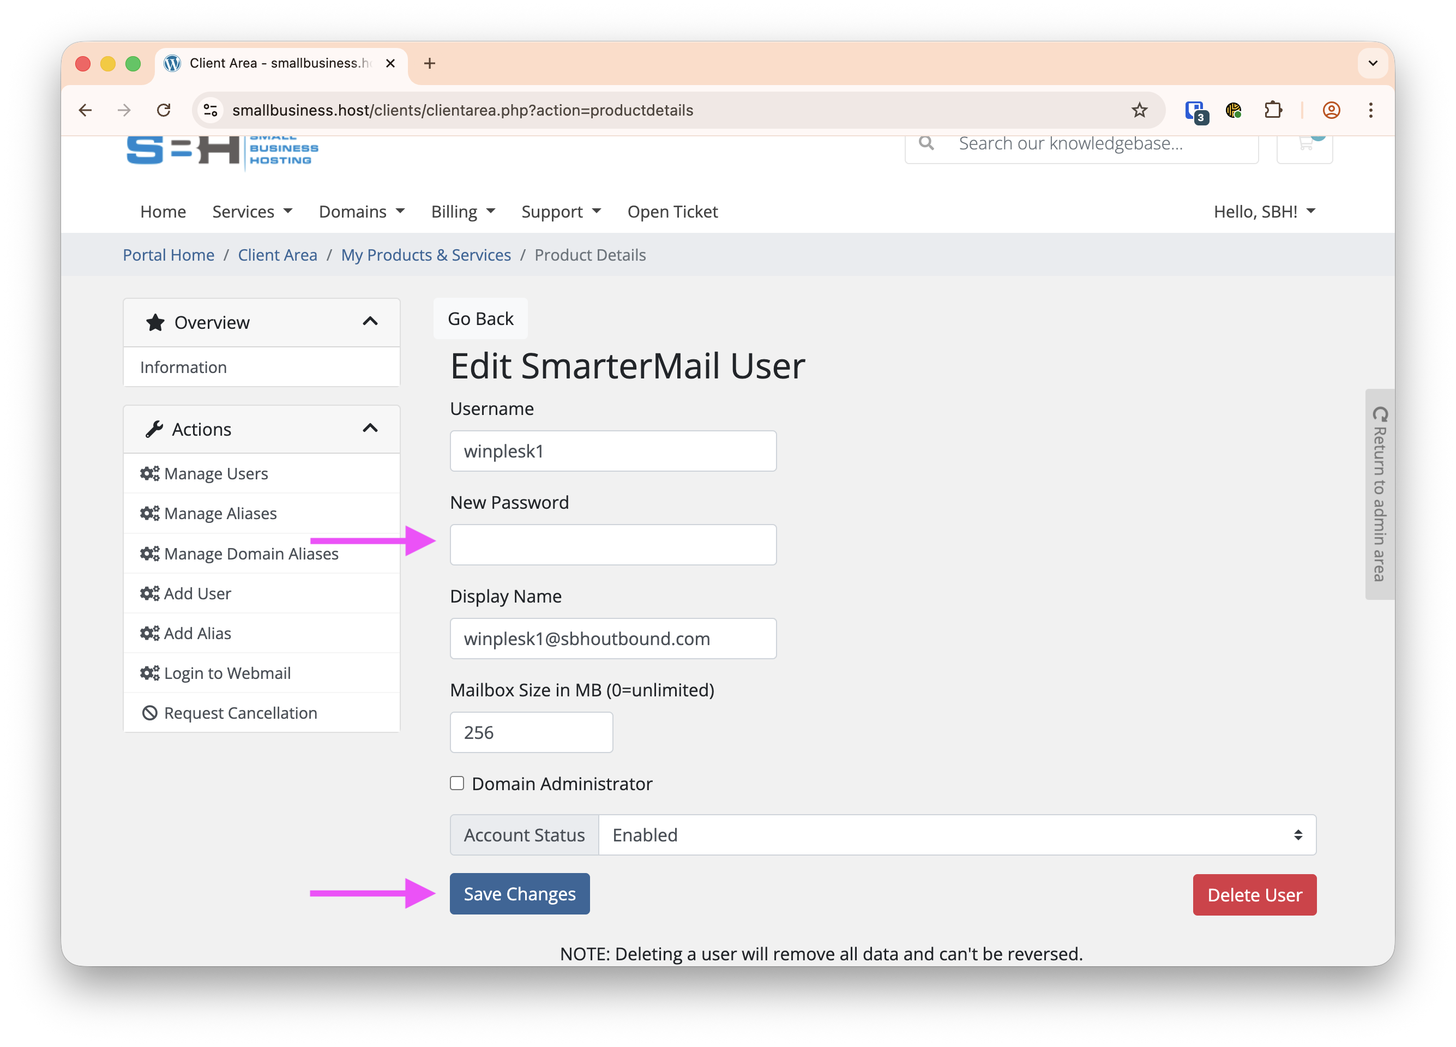Click the Save Changes button
This screenshot has height=1047, width=1456.
click(519, 894)
